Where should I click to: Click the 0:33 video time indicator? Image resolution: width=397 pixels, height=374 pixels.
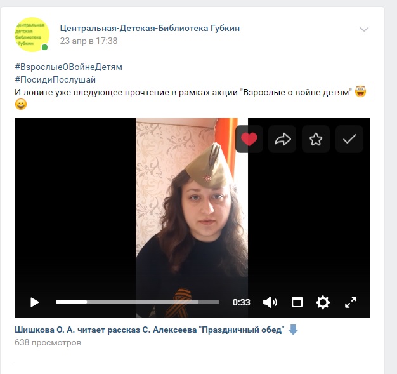click(241, 302)
